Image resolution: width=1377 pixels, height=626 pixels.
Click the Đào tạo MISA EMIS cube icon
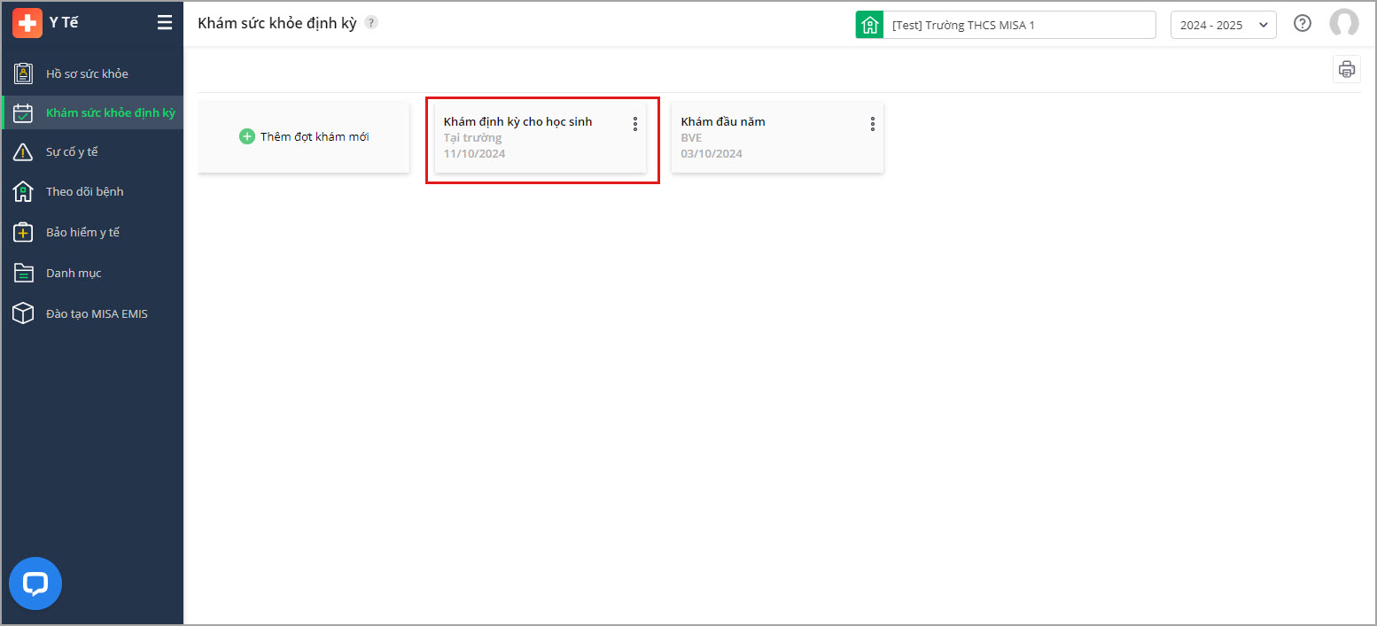pos(24,313)
